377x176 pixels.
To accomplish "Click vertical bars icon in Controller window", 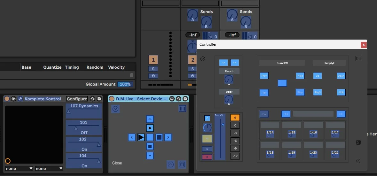I will pyautogui.click(x=358, y=58).
